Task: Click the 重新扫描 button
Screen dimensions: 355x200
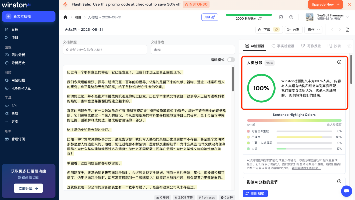Action: click(x=255, y=194)
